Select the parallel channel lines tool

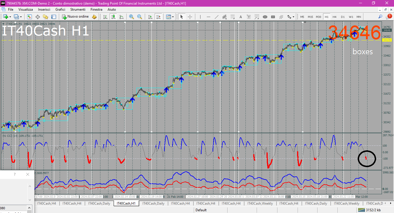tap(281, 17)
